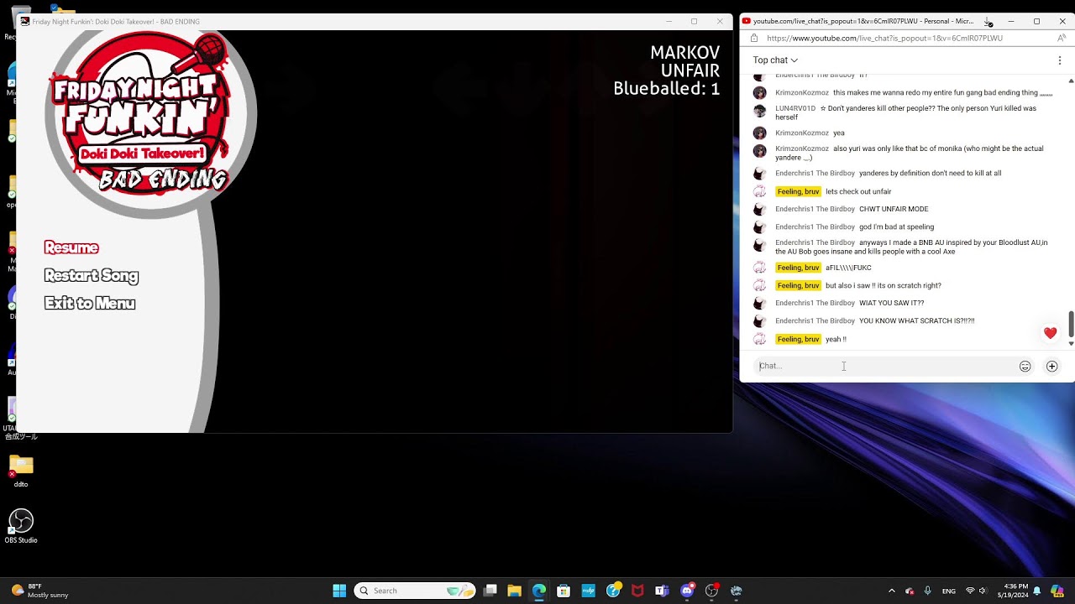Choose Restart Song in pause menu
The width and height of the screenshot is (1075, 604).
[91, 275]
